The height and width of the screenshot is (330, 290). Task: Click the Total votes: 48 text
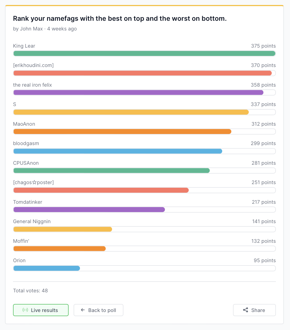30,291
